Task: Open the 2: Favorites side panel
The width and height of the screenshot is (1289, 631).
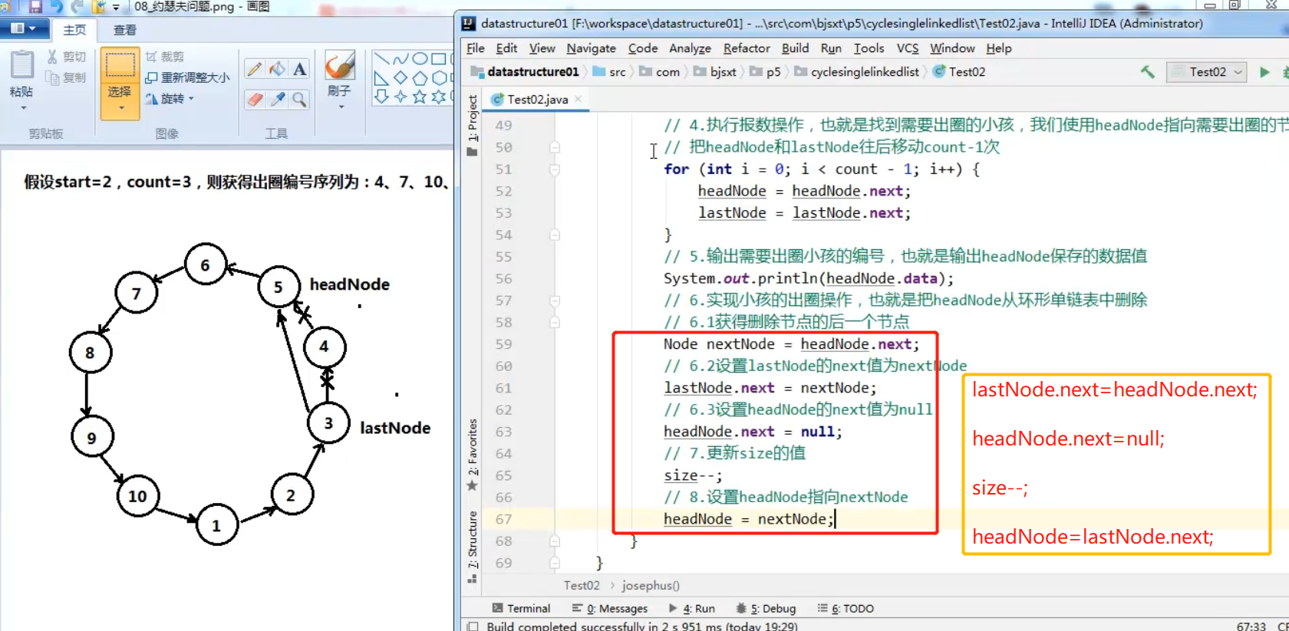Action: 472,455
